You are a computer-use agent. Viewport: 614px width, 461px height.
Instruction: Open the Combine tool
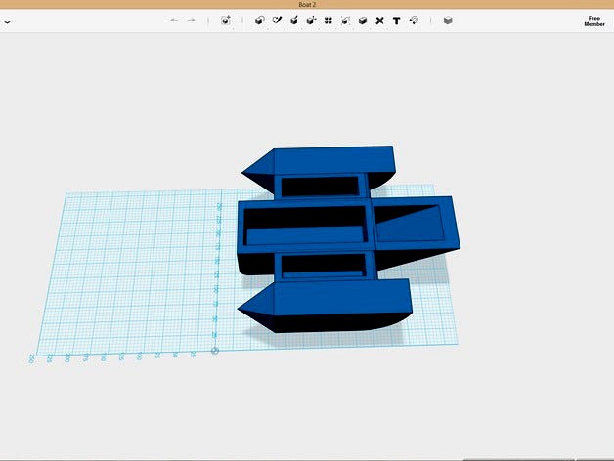pyautogui.click(x=363, y=21)
